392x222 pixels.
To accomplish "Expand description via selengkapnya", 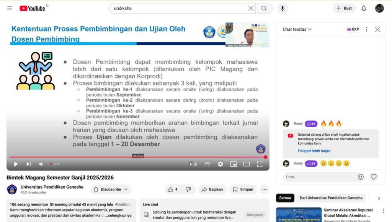I will point(121,215).
